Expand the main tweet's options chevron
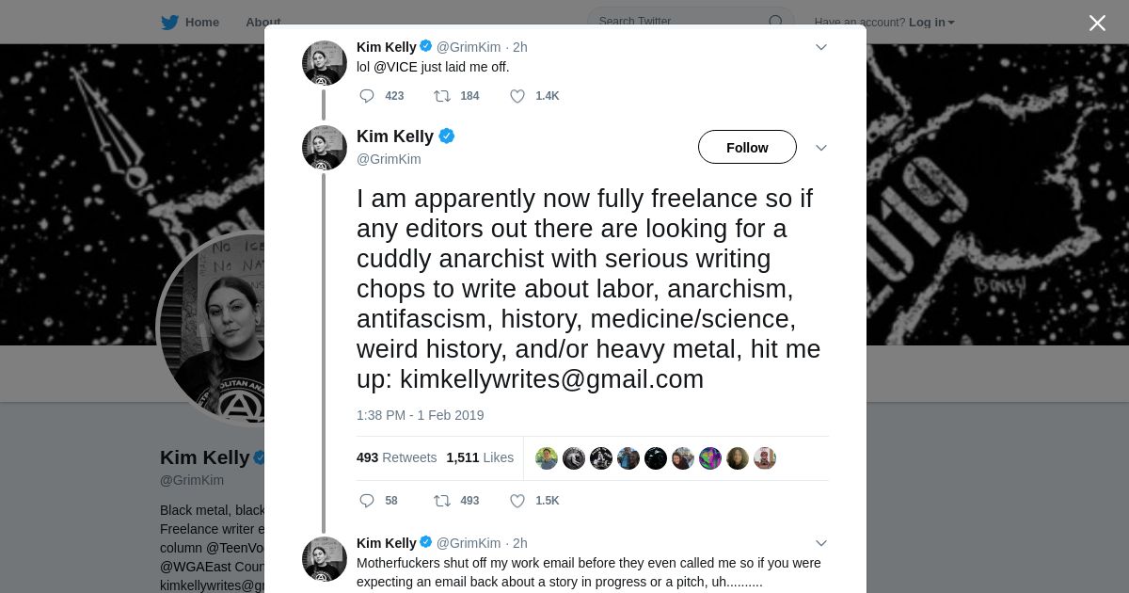The width and height of the screenshot is (1129, 593). click(x=820, y=148)
